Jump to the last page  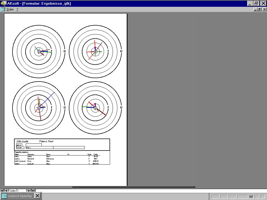[33, 191]
